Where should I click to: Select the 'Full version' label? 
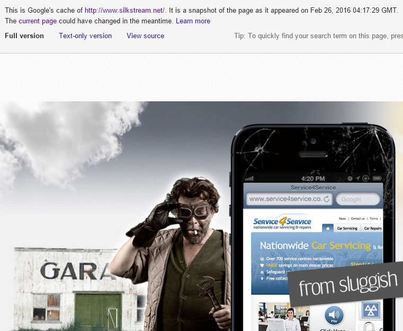[24, 36]
